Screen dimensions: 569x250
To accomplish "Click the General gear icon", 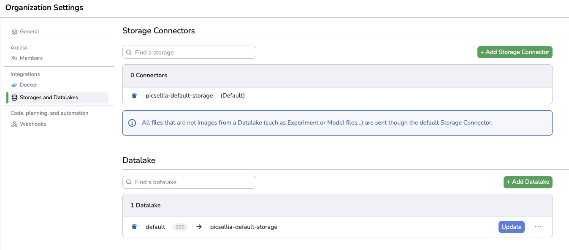I will (x=14, y=32).
